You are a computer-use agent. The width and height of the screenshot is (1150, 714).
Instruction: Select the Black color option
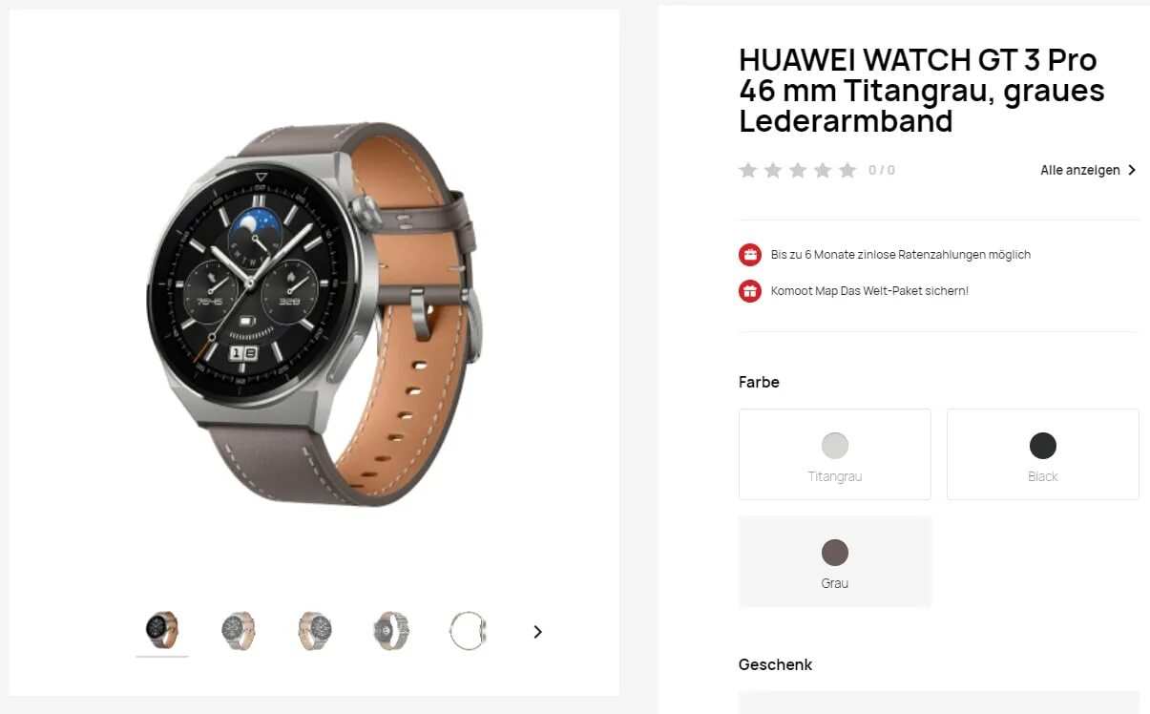point(1043,454)
